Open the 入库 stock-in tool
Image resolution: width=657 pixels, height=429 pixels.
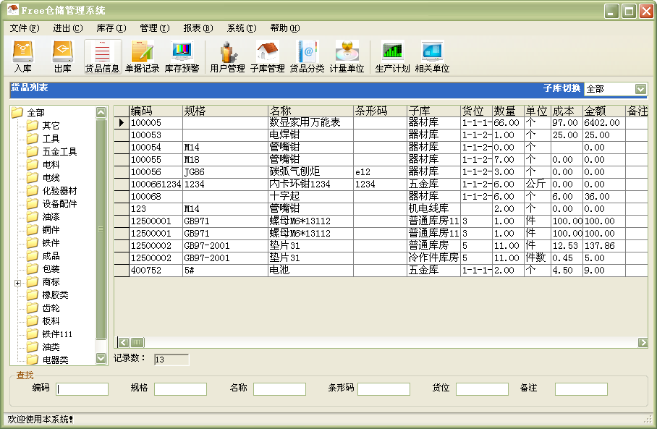pos(22,57)
